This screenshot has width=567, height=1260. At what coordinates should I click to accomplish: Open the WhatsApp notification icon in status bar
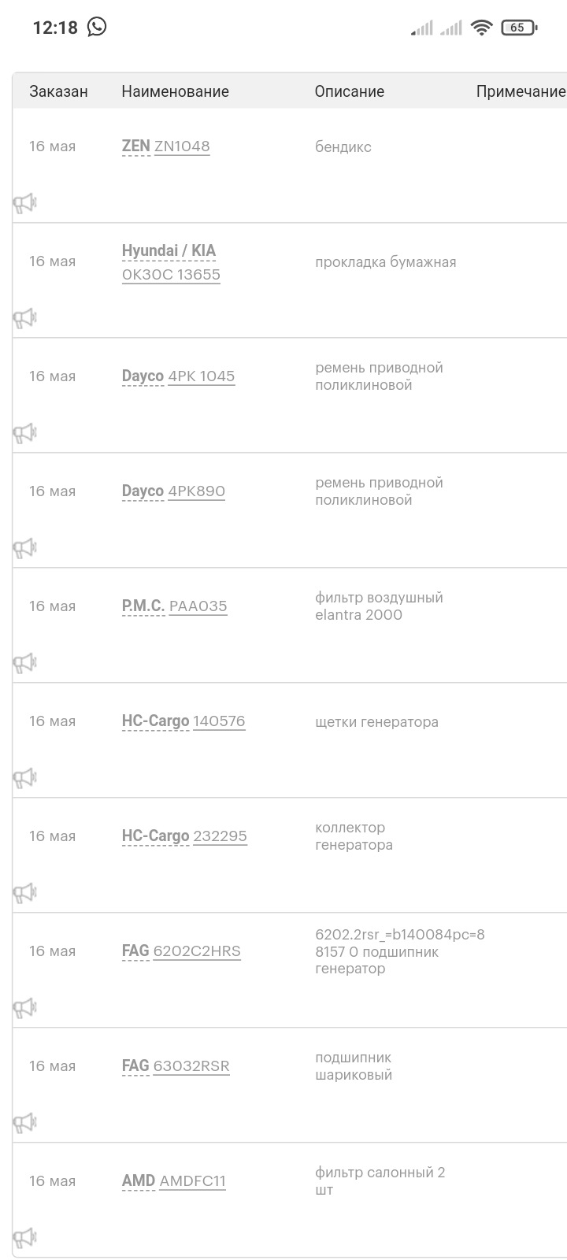(97, 28)
